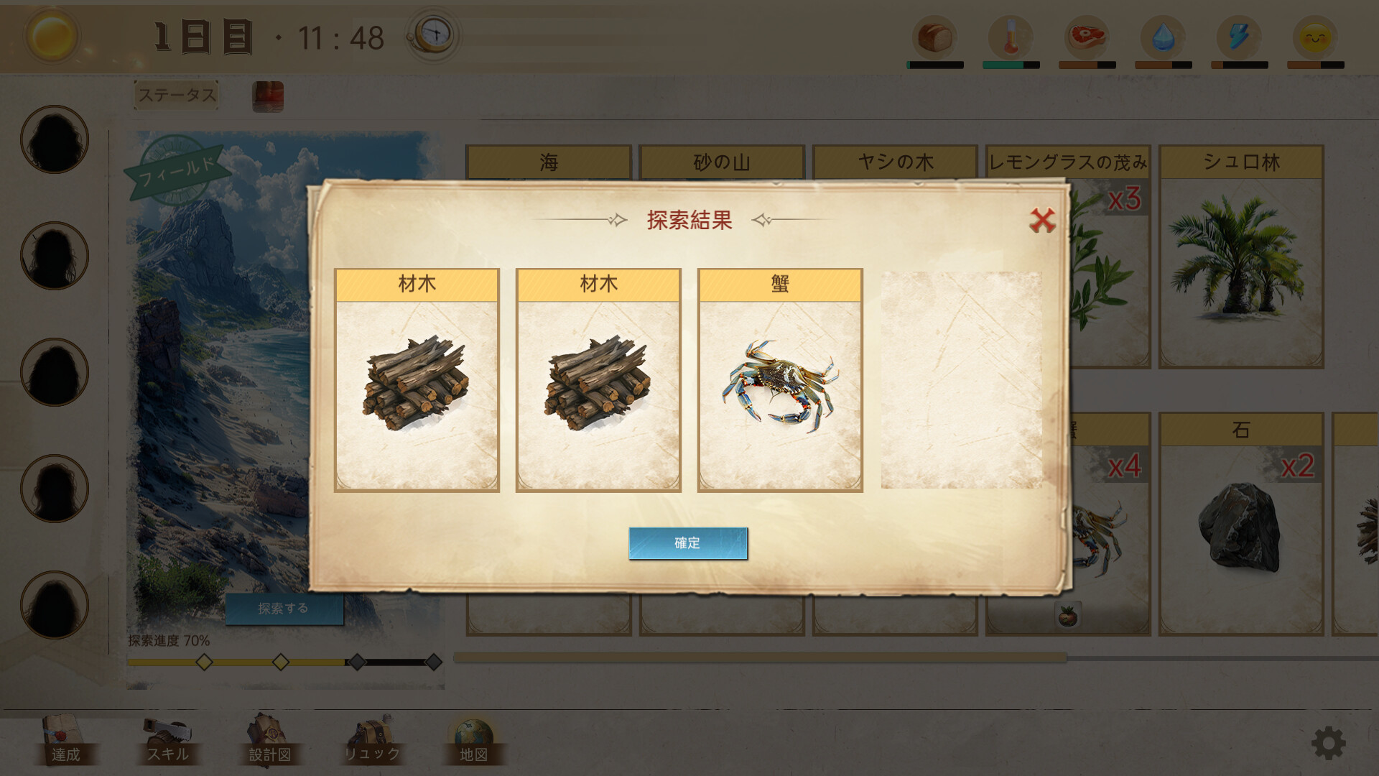Open the リュック backpack icon
Image resolution: width=1379 pixels, height=776 pixels.
tap(372, 740)
